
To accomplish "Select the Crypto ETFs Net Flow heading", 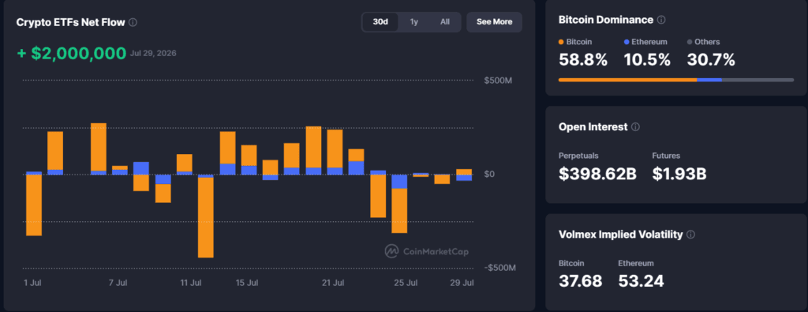I will point(70,22).
